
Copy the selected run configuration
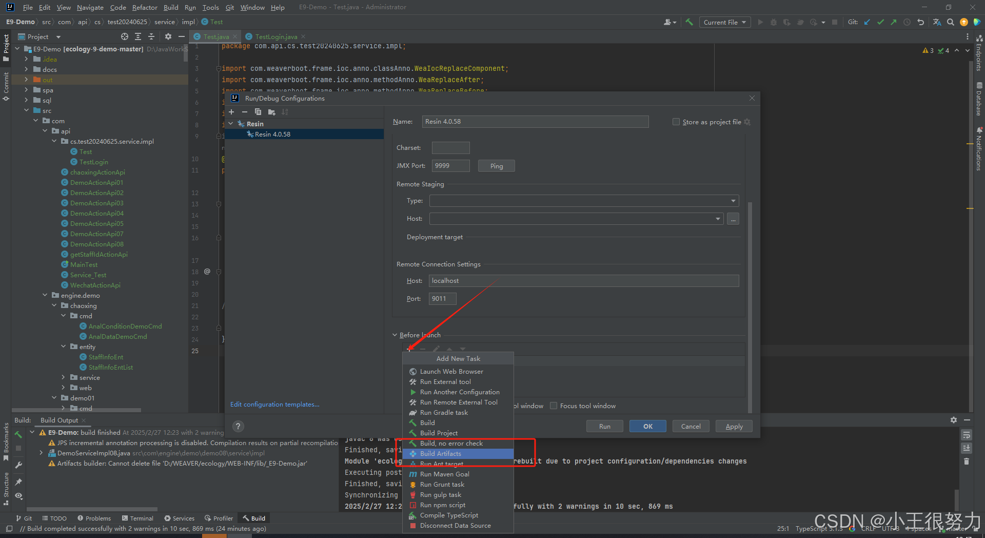[258, 112]
